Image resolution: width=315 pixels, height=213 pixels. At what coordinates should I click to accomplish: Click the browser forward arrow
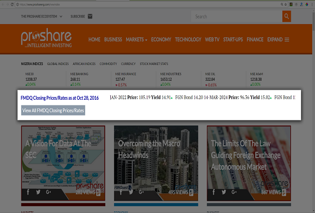7,4
